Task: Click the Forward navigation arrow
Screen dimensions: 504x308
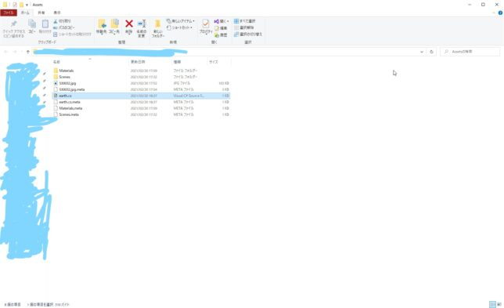Action: pos(15,52)
